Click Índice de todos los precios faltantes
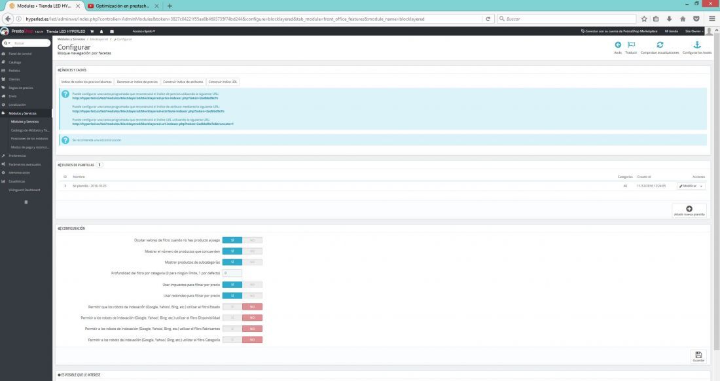The image size is (720, 381). pyautogui.click(x=86, y=82)
